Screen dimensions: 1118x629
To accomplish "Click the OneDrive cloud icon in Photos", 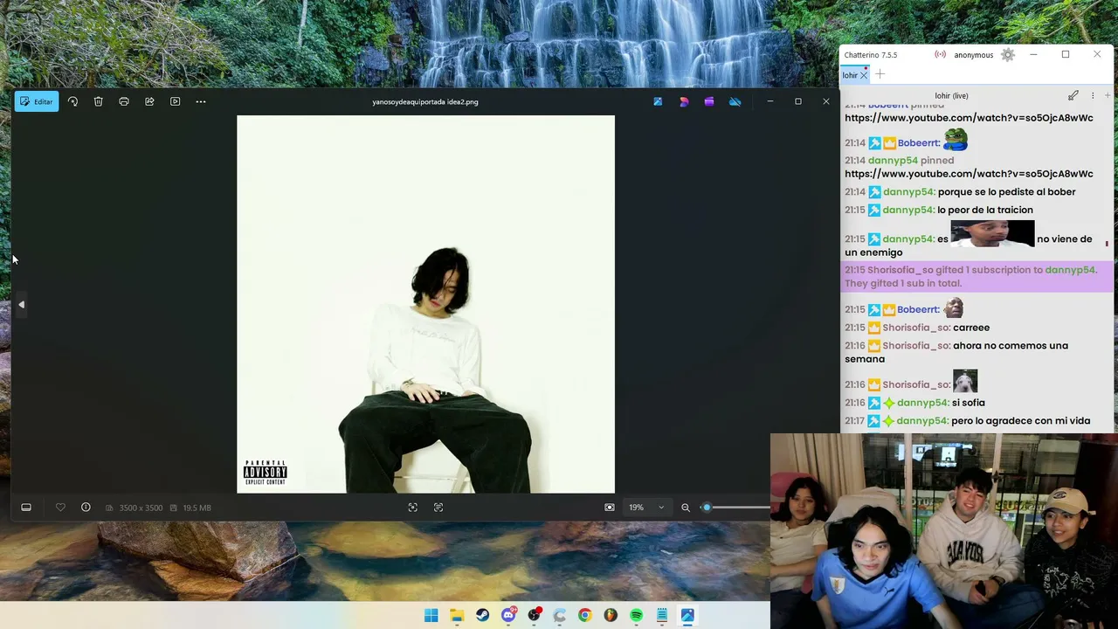I will [x=735, y=101].
